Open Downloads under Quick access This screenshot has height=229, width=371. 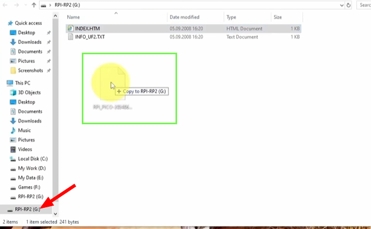(29, 42)
